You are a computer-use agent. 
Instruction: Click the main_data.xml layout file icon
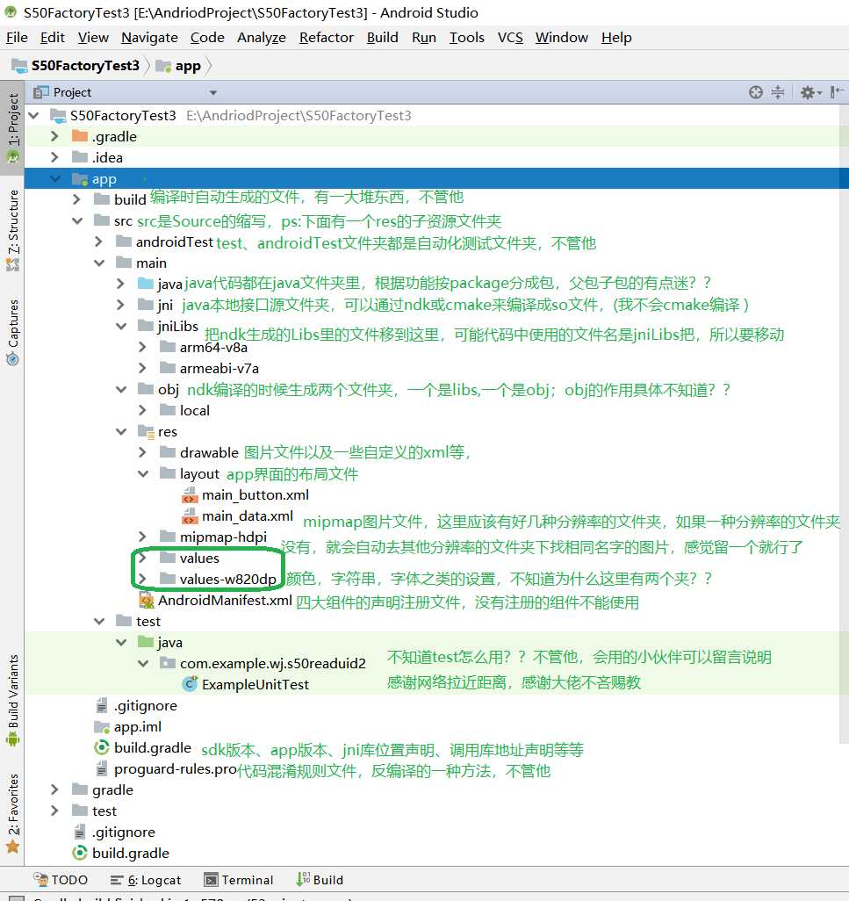[190, 516]
